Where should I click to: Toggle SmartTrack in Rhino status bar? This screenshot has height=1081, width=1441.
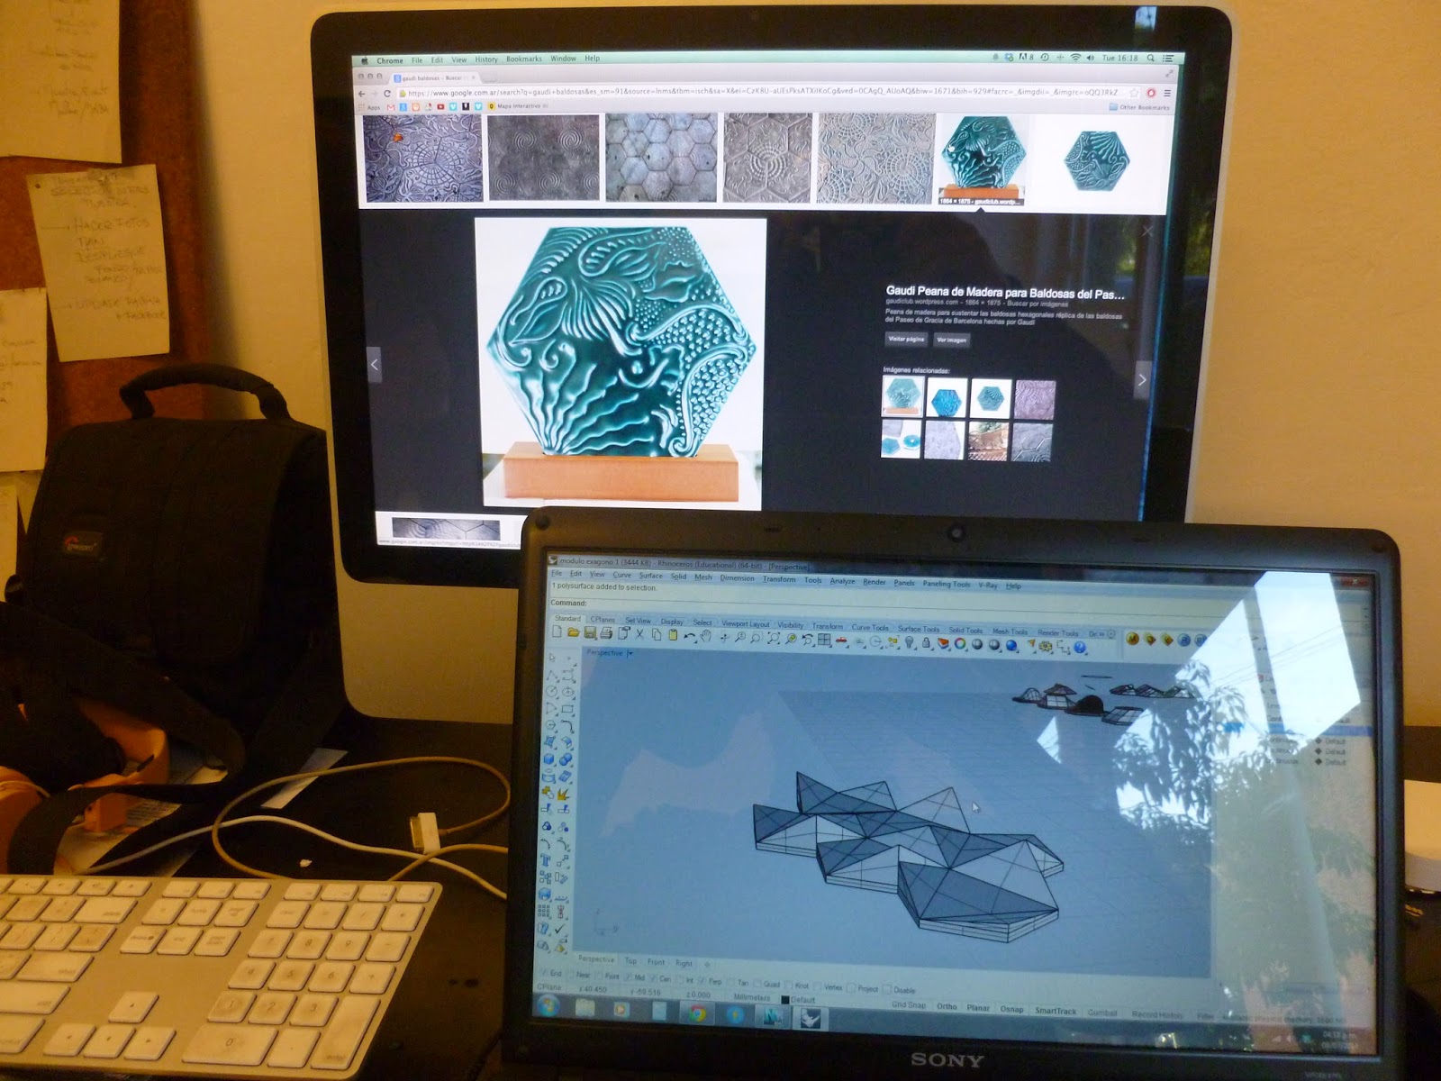pyautogui.click(x=1056, y=1011)
